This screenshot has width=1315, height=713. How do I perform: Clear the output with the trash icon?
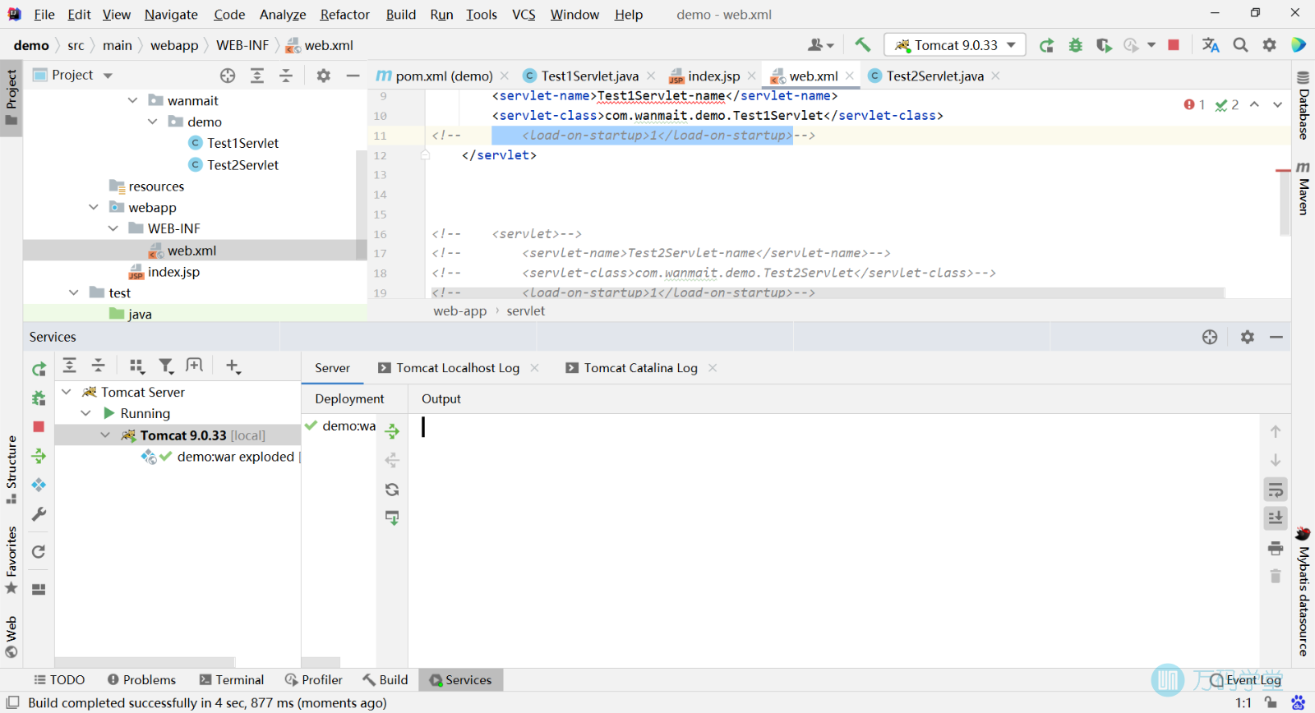pos(1276,577)
